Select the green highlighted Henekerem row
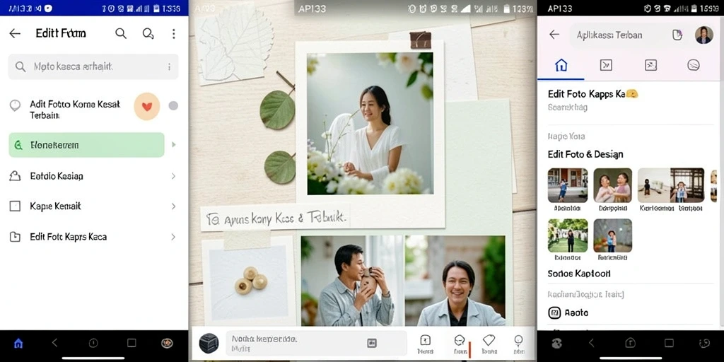 tap(86, 145)
